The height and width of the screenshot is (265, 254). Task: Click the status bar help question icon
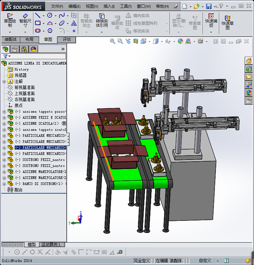coord(226,261)
